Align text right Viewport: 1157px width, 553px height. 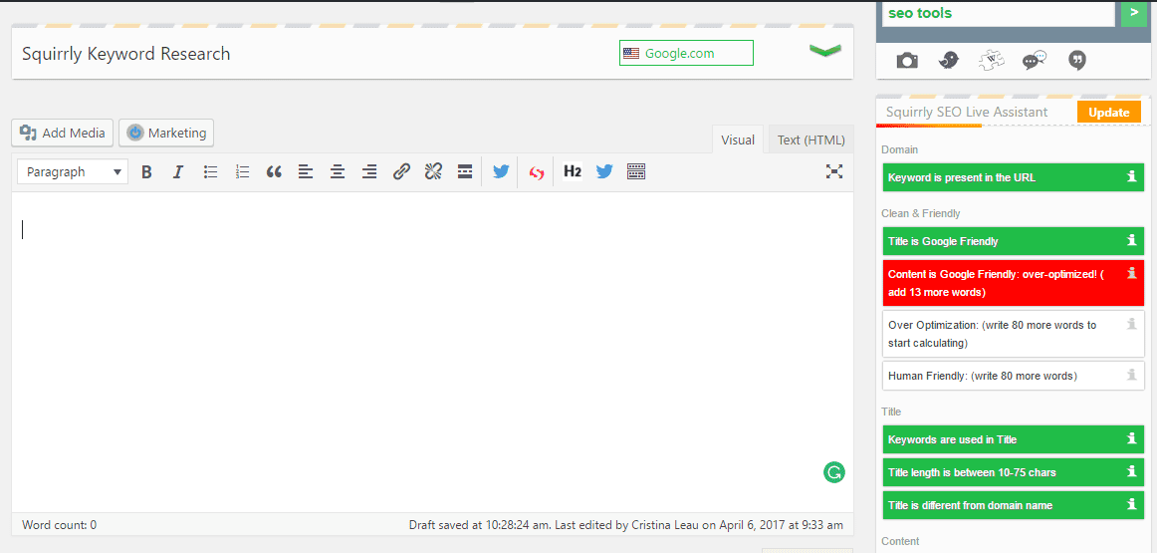pyautogui.click(x=369, y=172)
